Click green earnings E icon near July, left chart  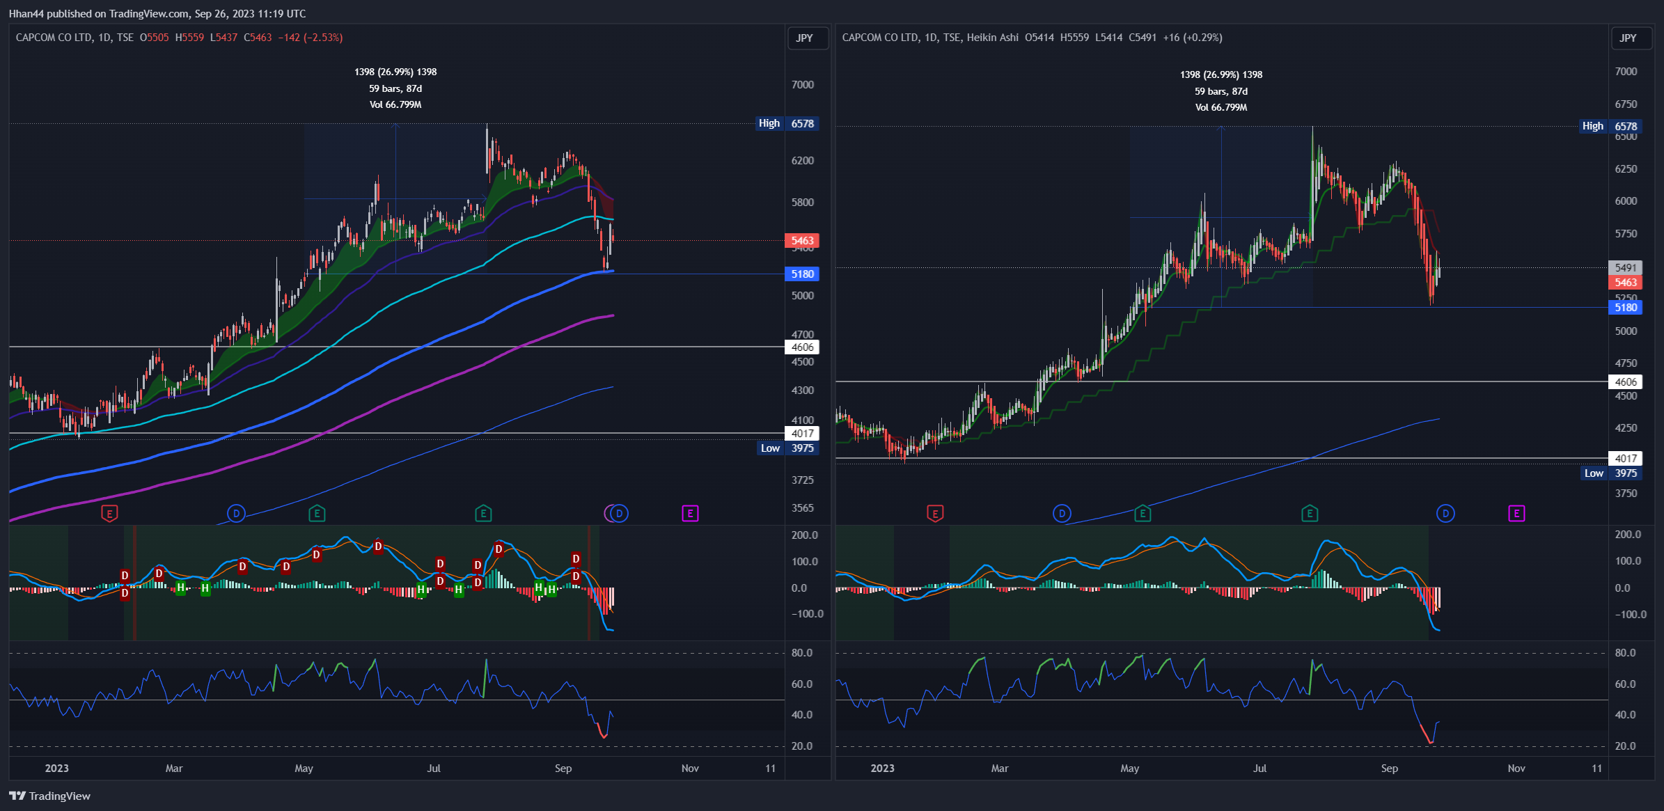[x=483, y=514]
